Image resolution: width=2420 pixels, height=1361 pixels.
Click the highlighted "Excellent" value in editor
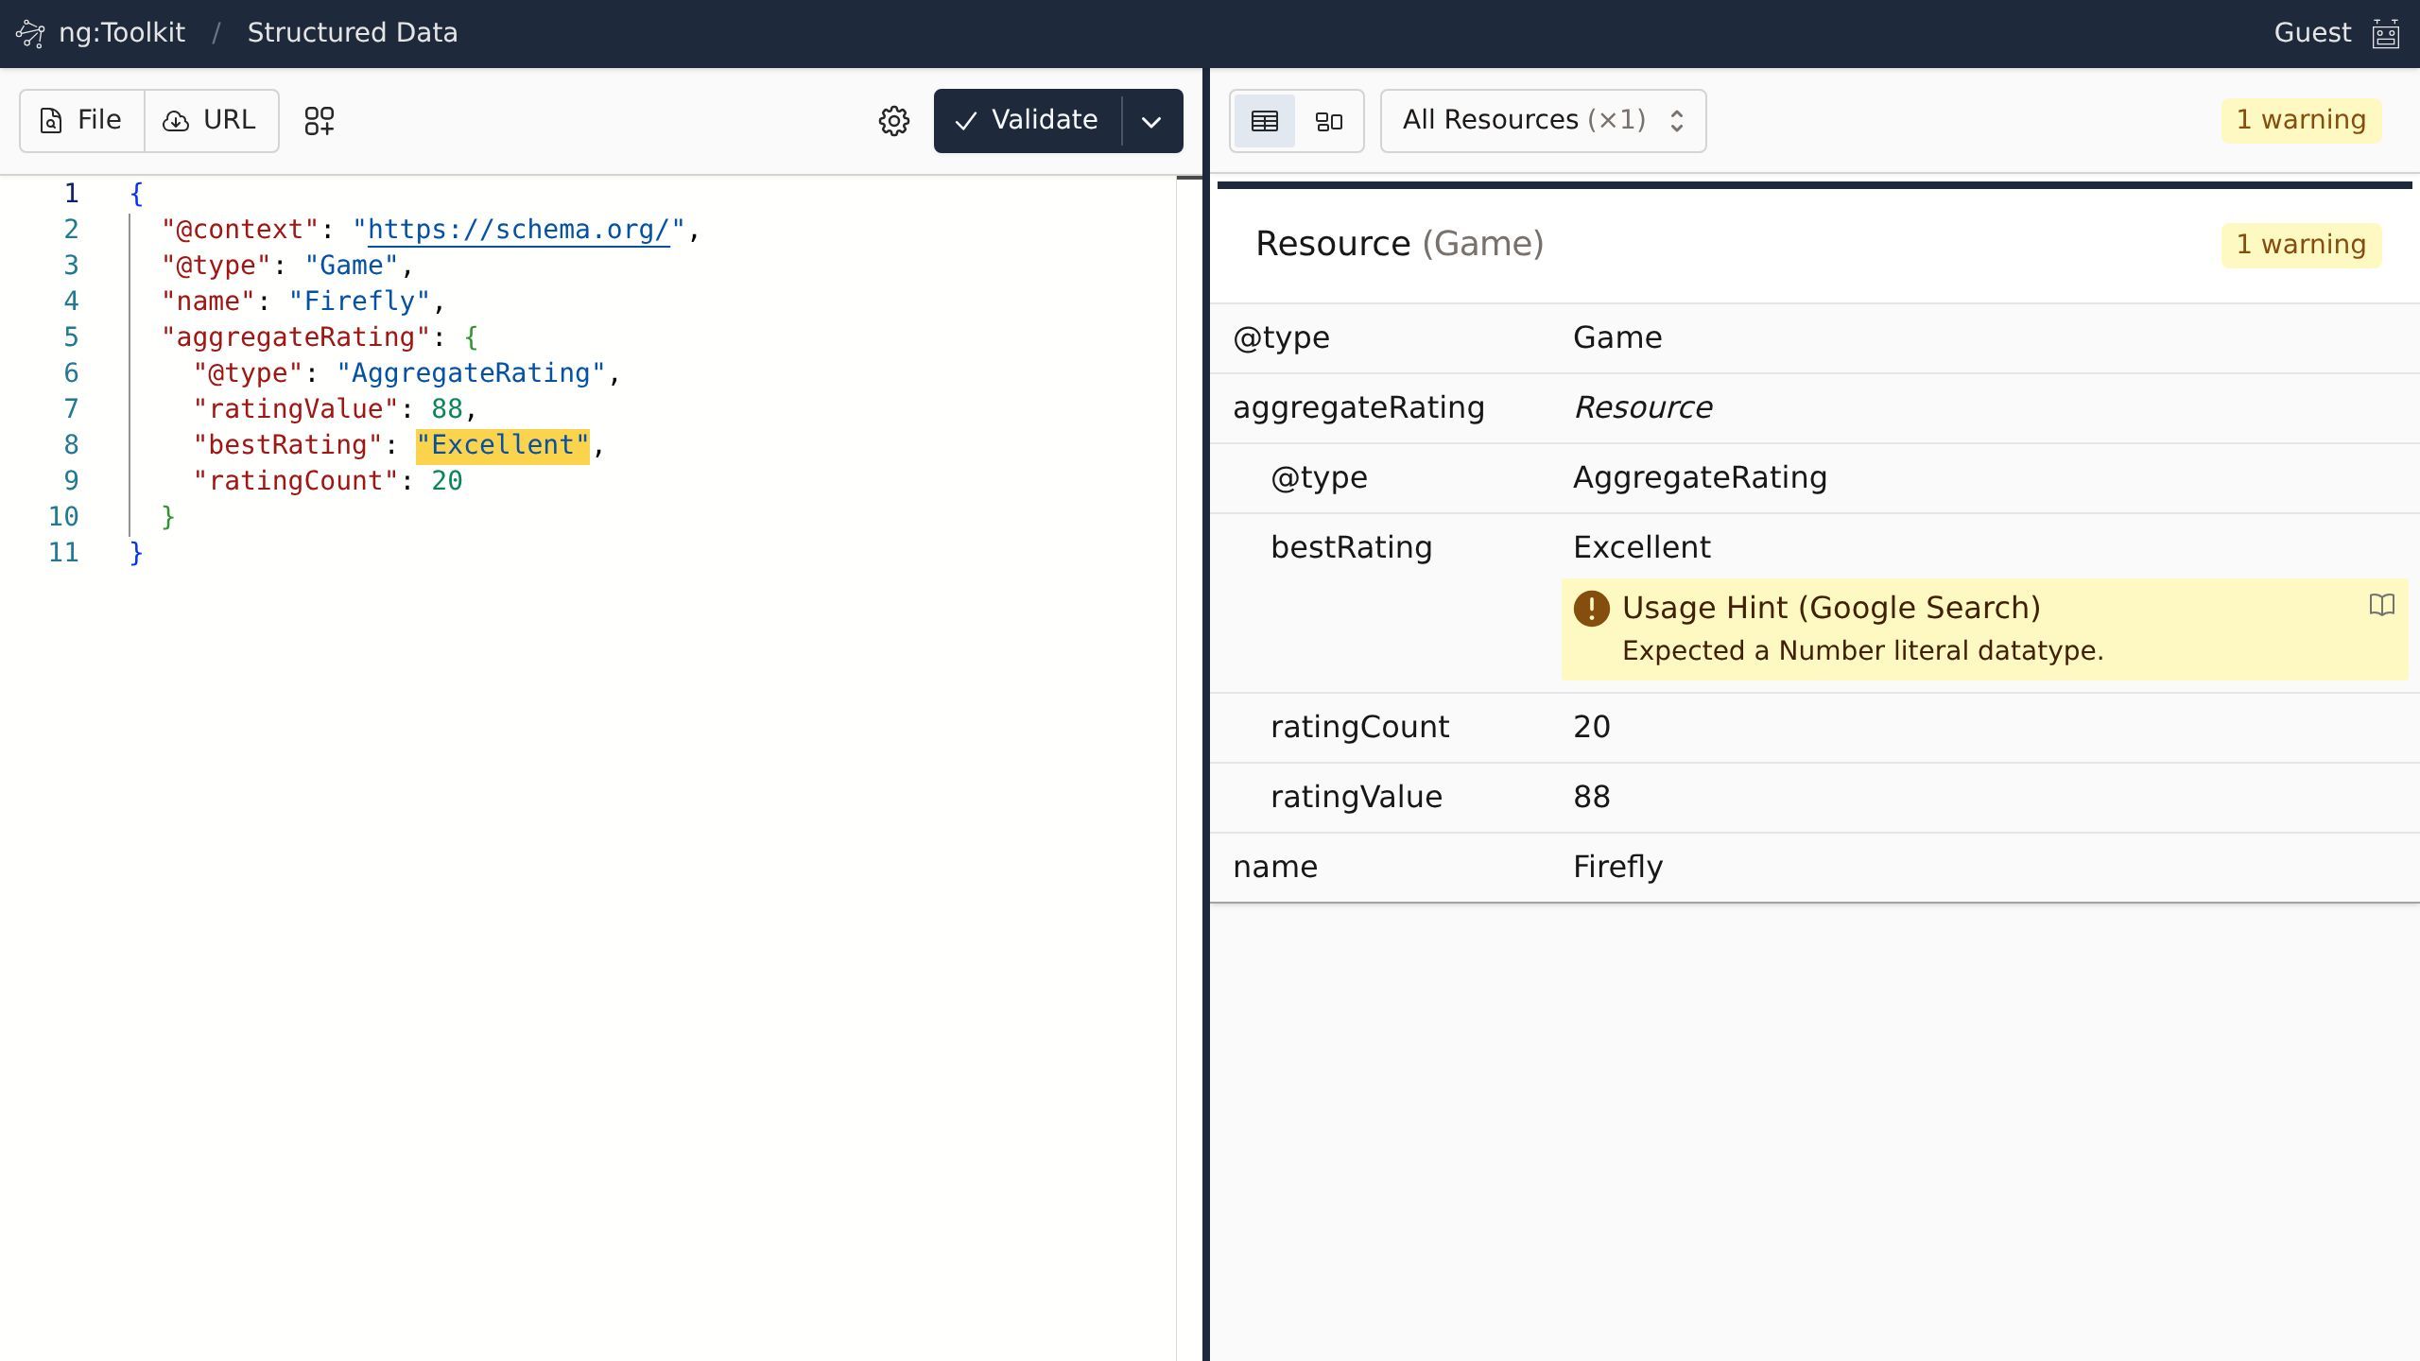pyautogui.click(x=502, y=445)
